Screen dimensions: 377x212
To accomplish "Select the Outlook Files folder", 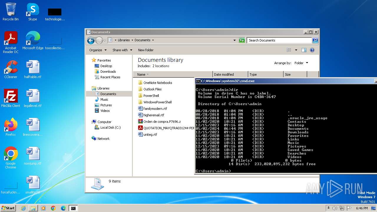I will (x=150, y=89).
